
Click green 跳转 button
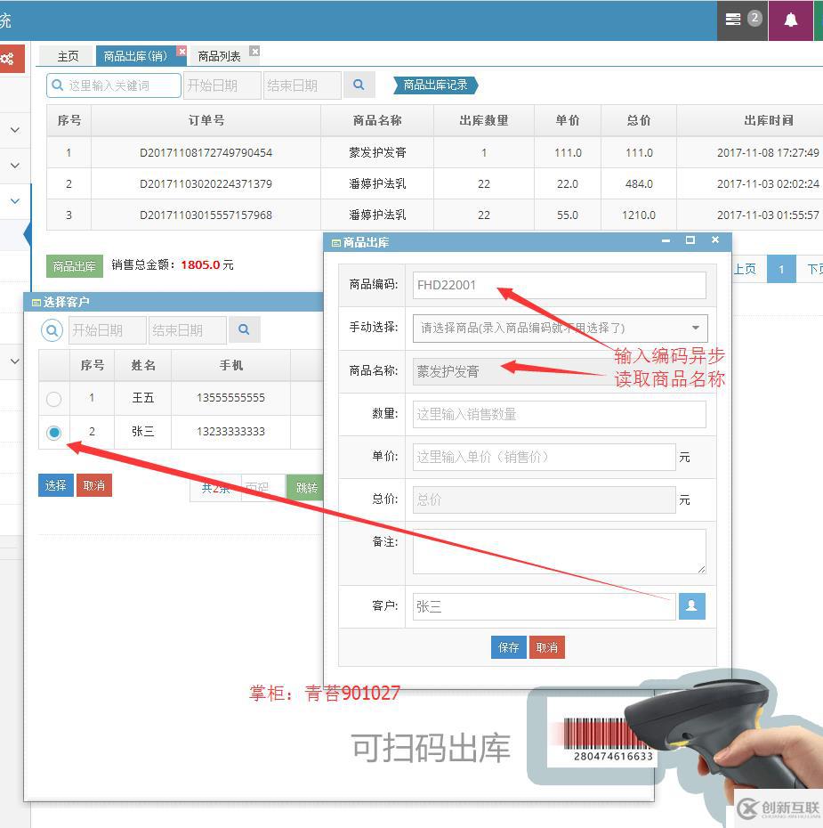(x=305, y=487)
